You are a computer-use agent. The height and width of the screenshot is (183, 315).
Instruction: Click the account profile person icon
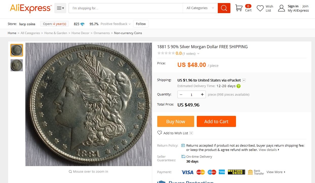281,8
